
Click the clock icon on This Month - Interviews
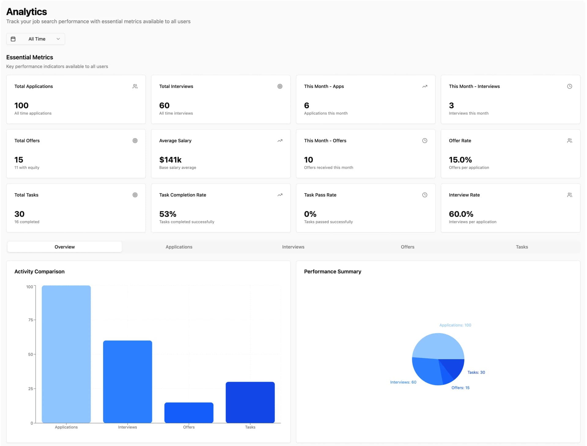570,86
